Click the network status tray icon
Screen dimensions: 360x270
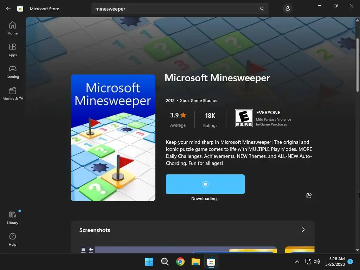[308, 262]
